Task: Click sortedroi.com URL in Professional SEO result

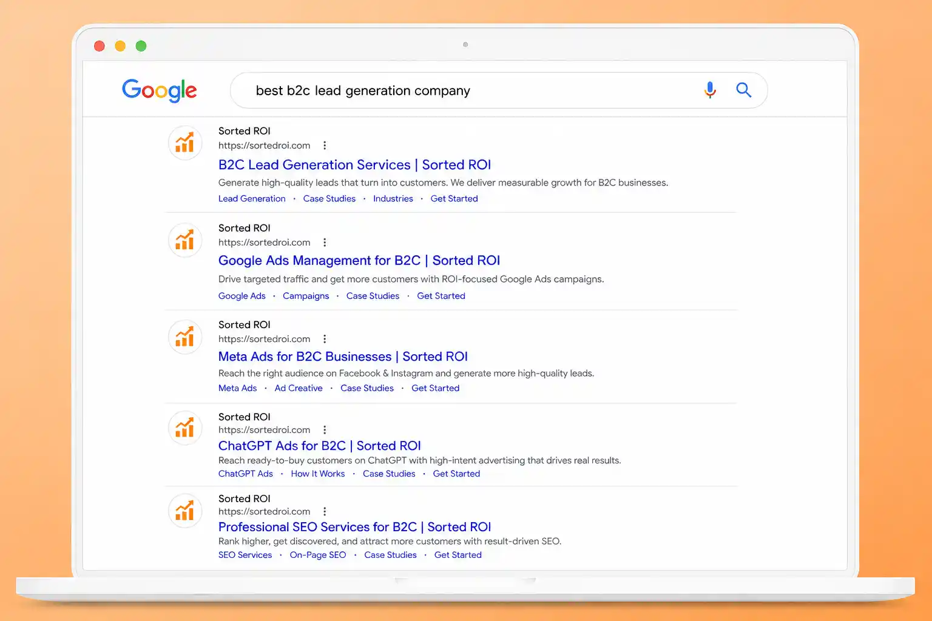Action: (x=265, y=512)
